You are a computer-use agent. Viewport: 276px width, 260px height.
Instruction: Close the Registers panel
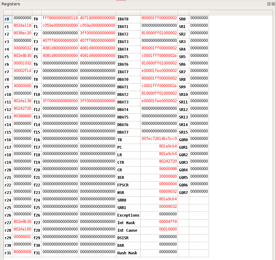click(273, 4)
